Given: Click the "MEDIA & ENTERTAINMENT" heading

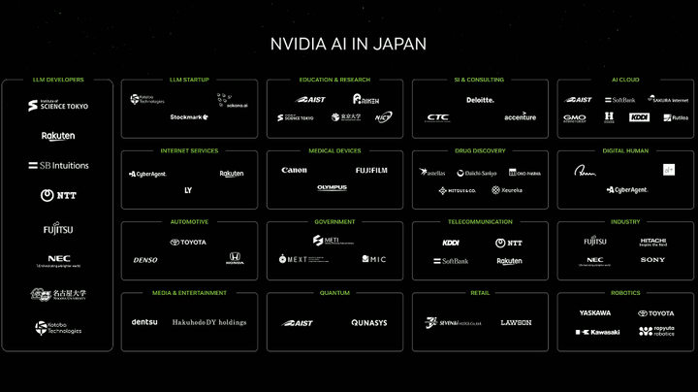Looking at the screenshot, I should coord(189,293).
